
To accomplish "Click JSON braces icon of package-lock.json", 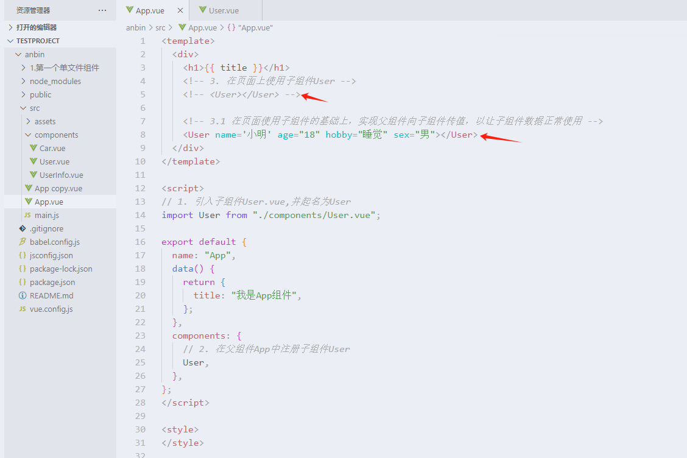I will (x=23, y=269).
